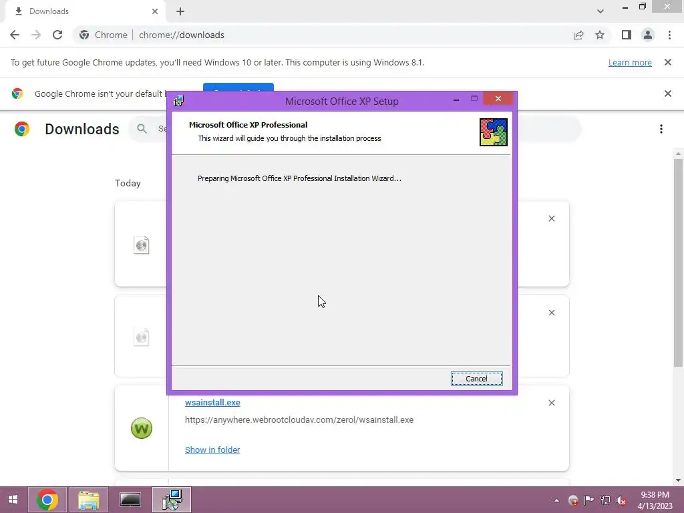This screenshot has width=684, height=513.
Task: Open Chrome's three-dot main menu
Action: 669,35
